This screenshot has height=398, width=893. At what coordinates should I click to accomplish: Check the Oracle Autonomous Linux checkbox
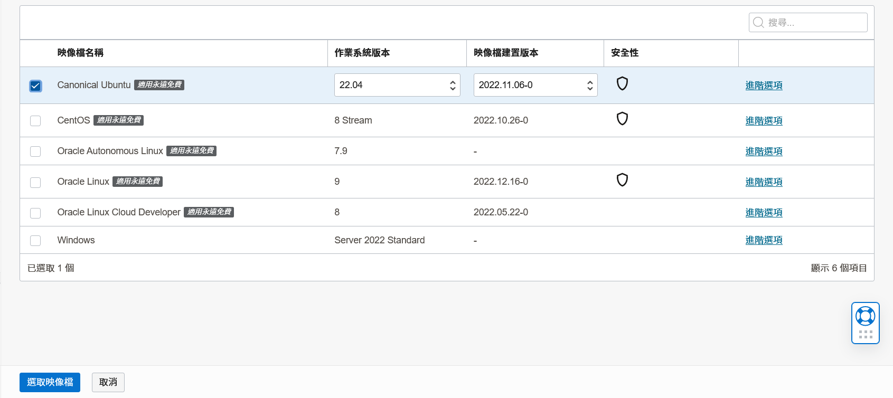coord(35,151)
